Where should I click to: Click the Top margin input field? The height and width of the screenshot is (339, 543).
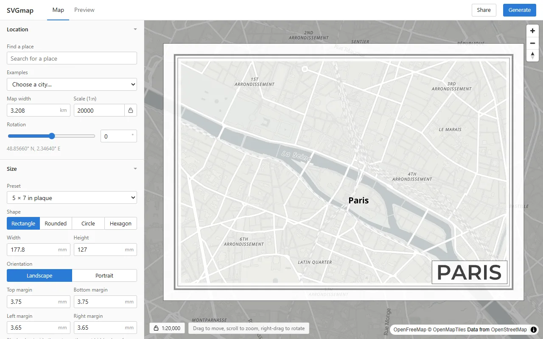click(x=39, y=302)
